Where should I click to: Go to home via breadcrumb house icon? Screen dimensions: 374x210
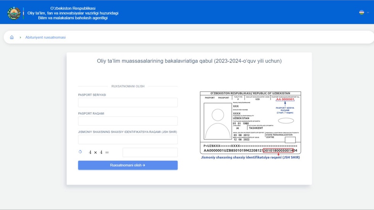(12, 37)
